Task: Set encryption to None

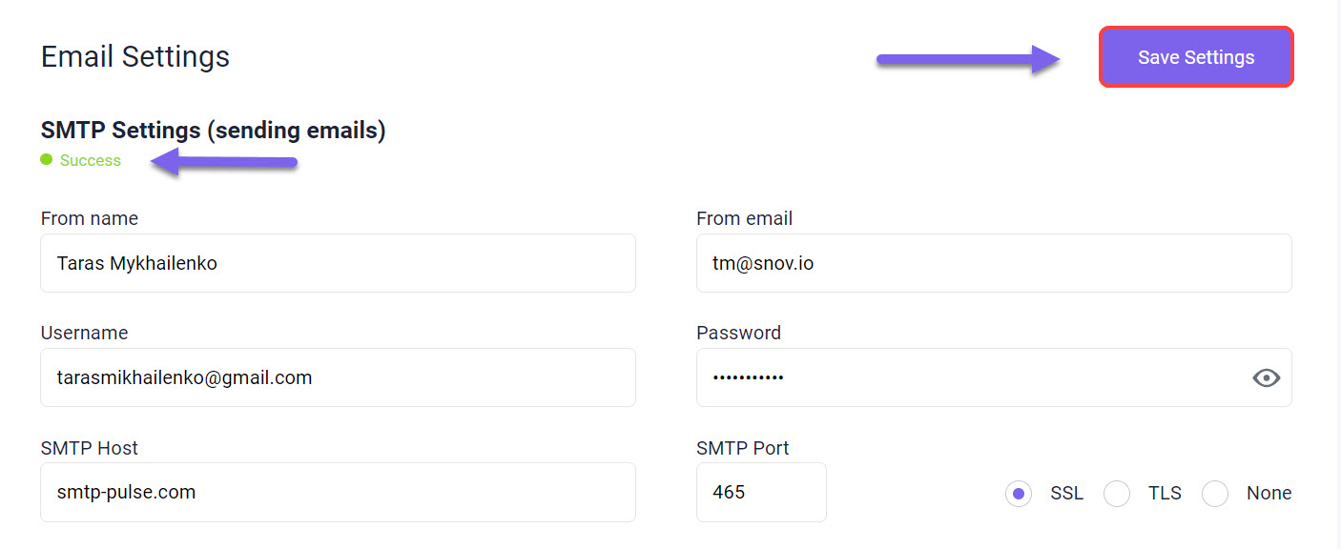Action: click(x=1215, y=494)
